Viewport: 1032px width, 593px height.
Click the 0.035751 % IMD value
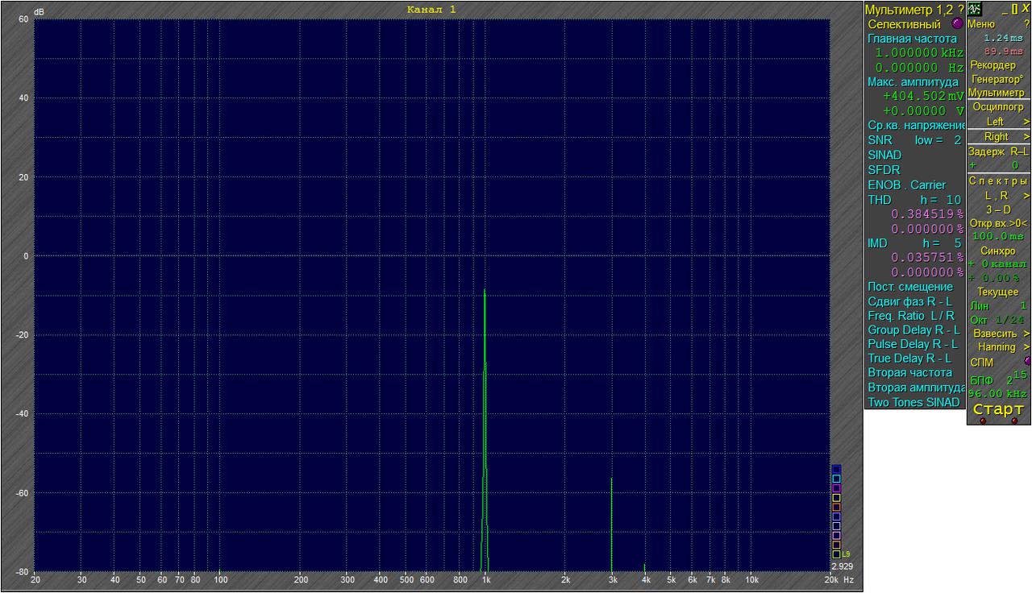click(927, 257)
